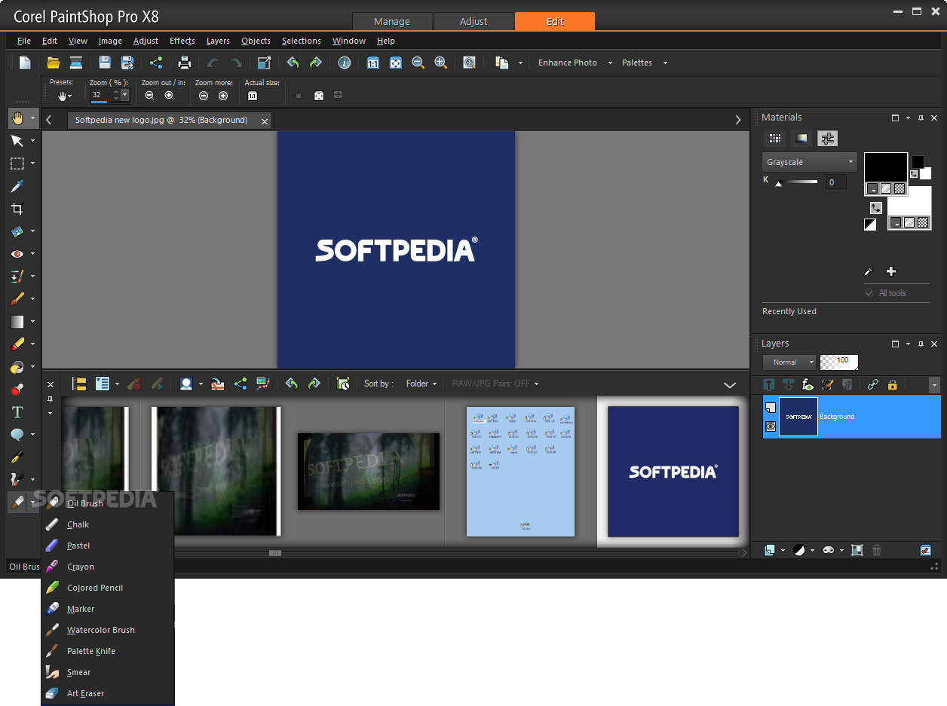Click the Image Information icon
The width and height of the screenshot is (947, 706).
tap(345, 63)
